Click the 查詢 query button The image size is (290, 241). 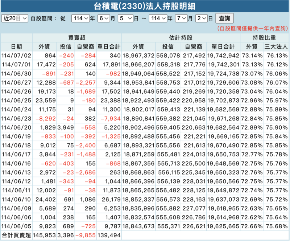point(224,19)
